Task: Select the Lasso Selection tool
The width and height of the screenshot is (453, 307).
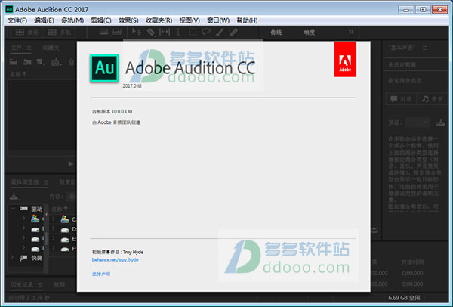Action: [x=205, y=32]
